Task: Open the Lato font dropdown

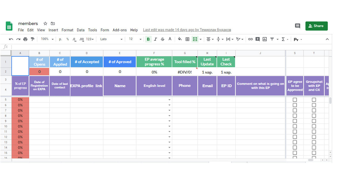Action: tap(111, 39)
